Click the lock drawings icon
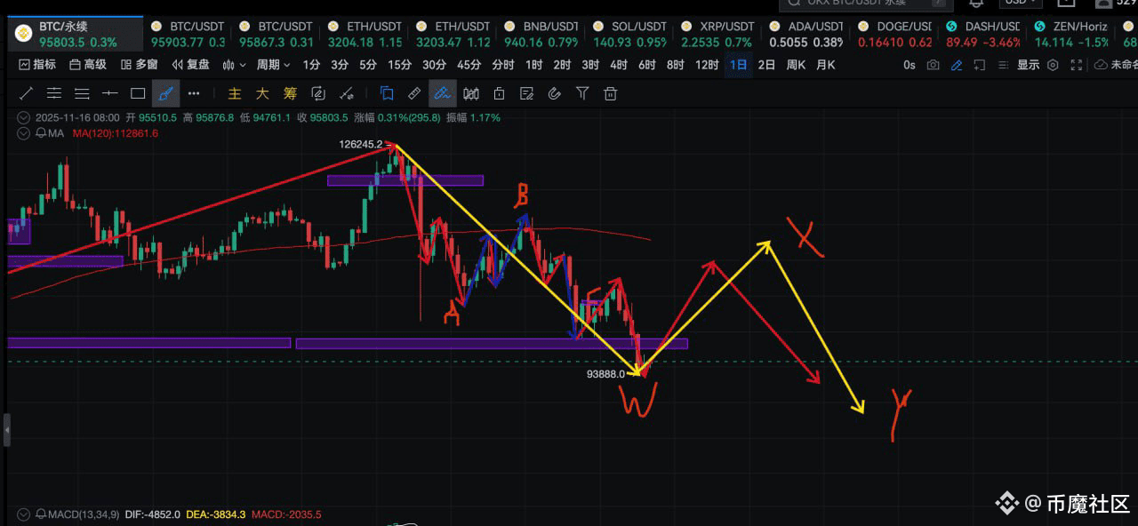This screenshot has height=526, width=1138. pos(499,93)
